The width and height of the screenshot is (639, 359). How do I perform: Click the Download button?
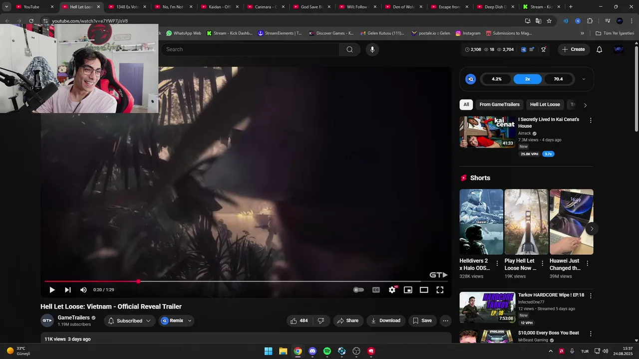click(385, 321)
